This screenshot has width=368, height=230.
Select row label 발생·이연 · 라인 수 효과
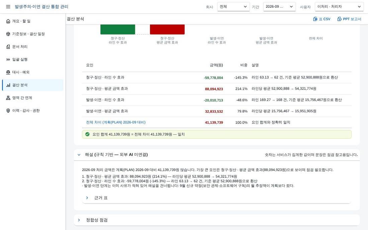105,100
